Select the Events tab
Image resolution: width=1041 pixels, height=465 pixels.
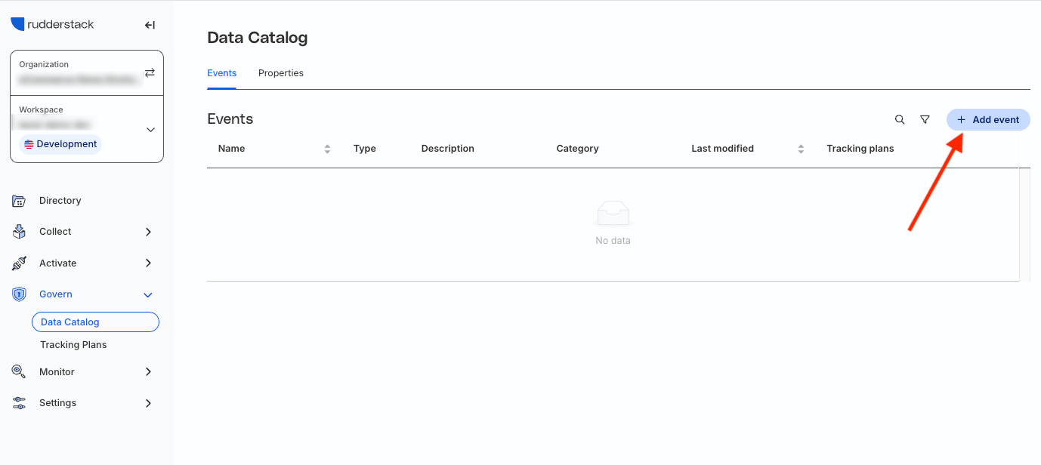pos(222,73)
